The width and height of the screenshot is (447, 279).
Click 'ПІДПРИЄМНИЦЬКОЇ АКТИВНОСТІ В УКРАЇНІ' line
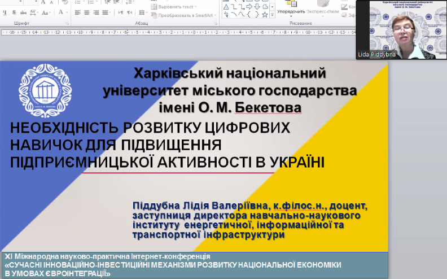point(167,162)
